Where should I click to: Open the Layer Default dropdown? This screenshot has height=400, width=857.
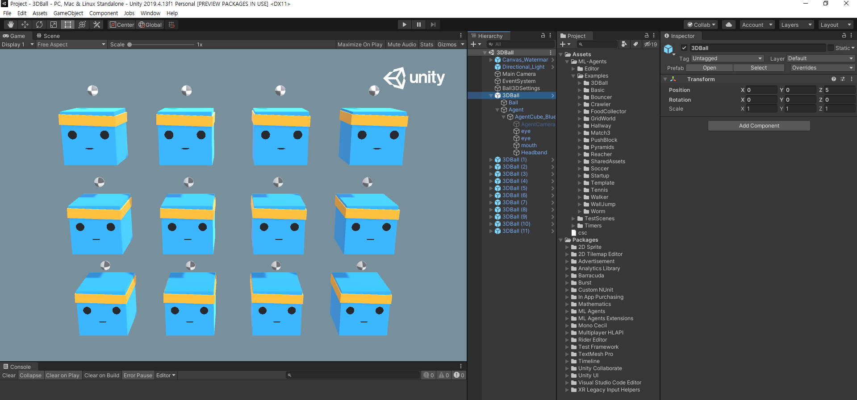click(x=821, y=58)
